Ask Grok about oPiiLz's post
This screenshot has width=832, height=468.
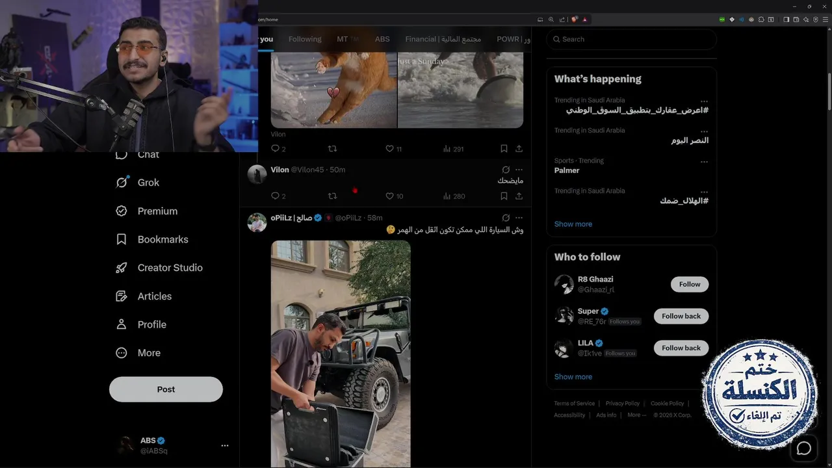tap(506, 218)
